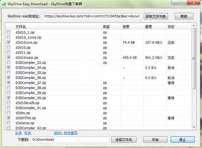Disable the D3DCompiler_34.zip checkbox
Screen dimensions: 202x148
tap(8, 67)
